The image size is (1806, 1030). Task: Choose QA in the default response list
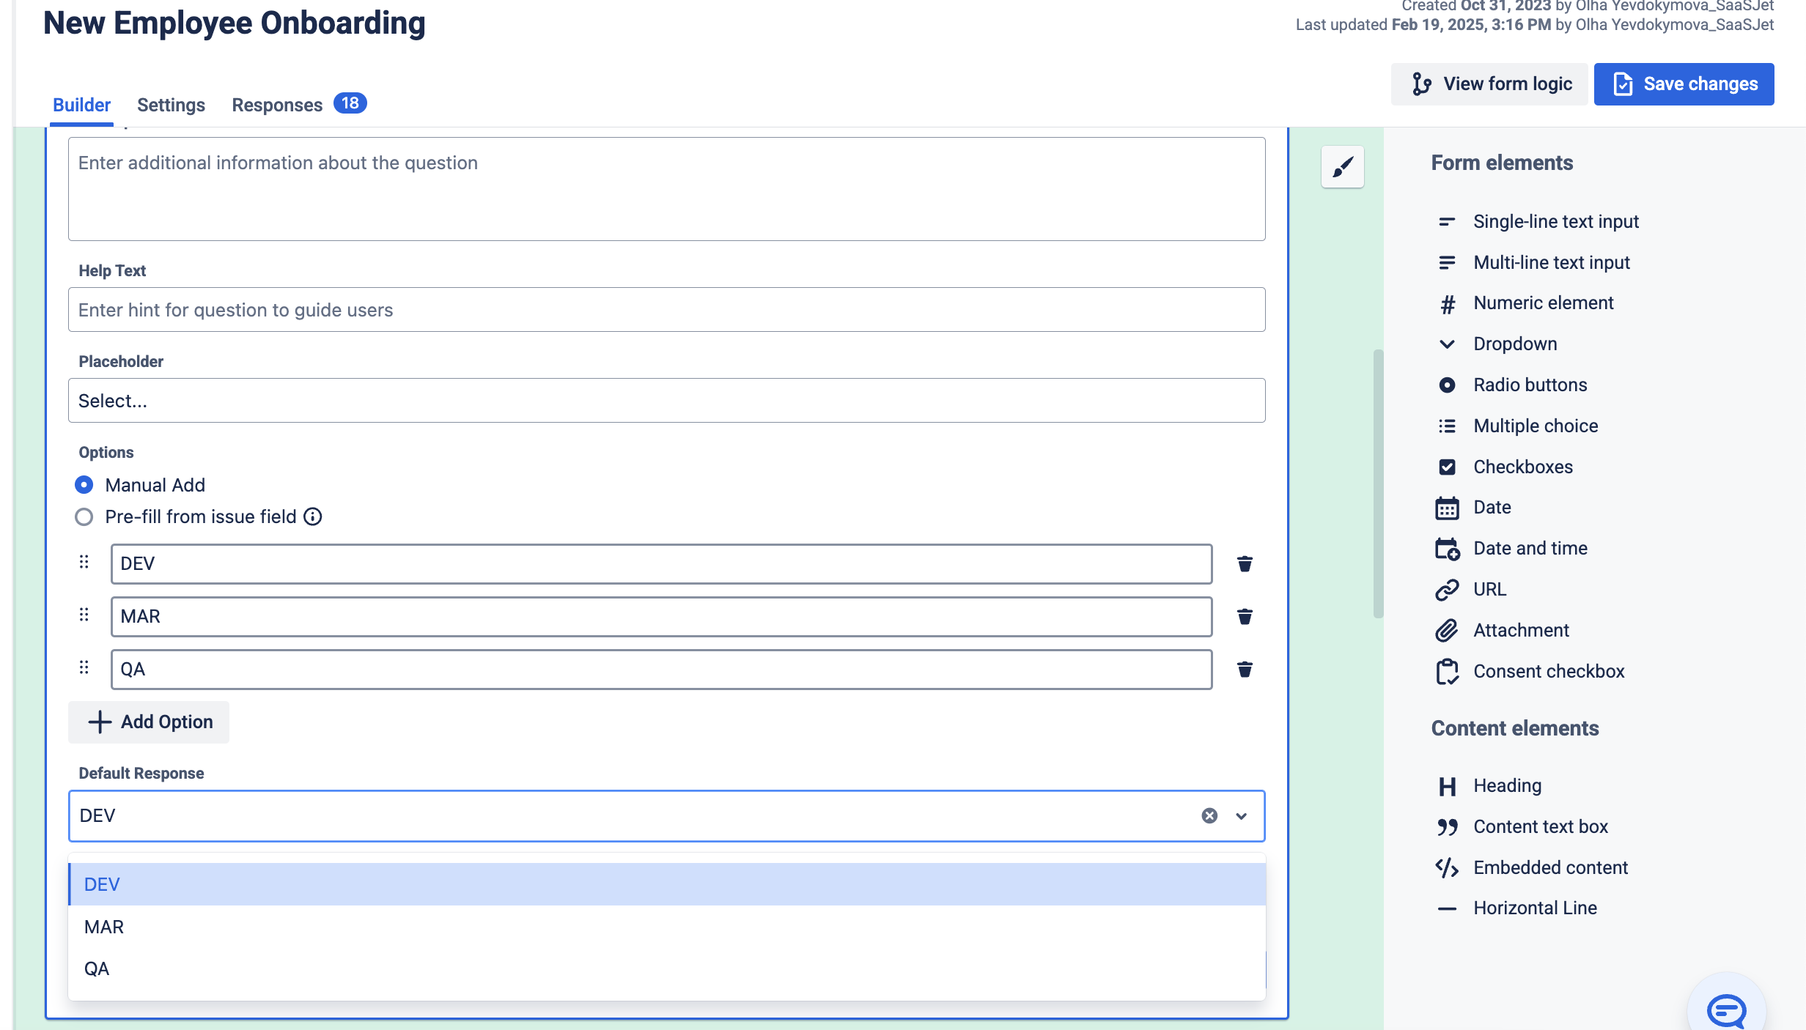click(667, 968)
